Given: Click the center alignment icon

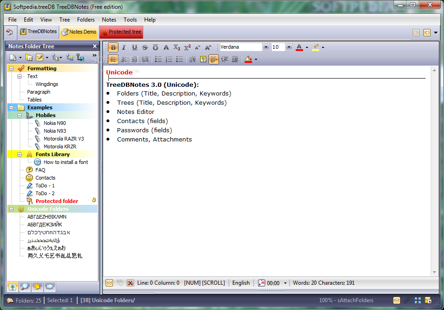Looking at the screenshot, I should pyautogui.click(x=124, y=59).
